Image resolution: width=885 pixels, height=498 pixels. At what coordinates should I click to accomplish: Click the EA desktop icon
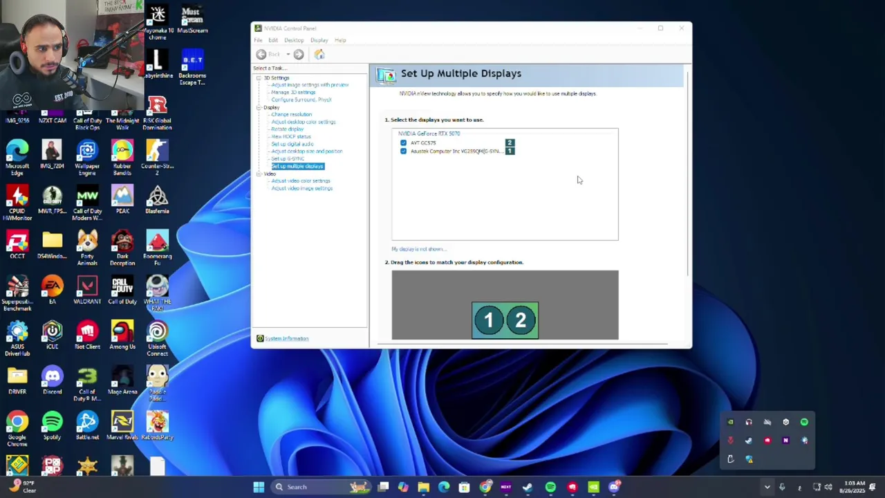[x=53, y=290]
